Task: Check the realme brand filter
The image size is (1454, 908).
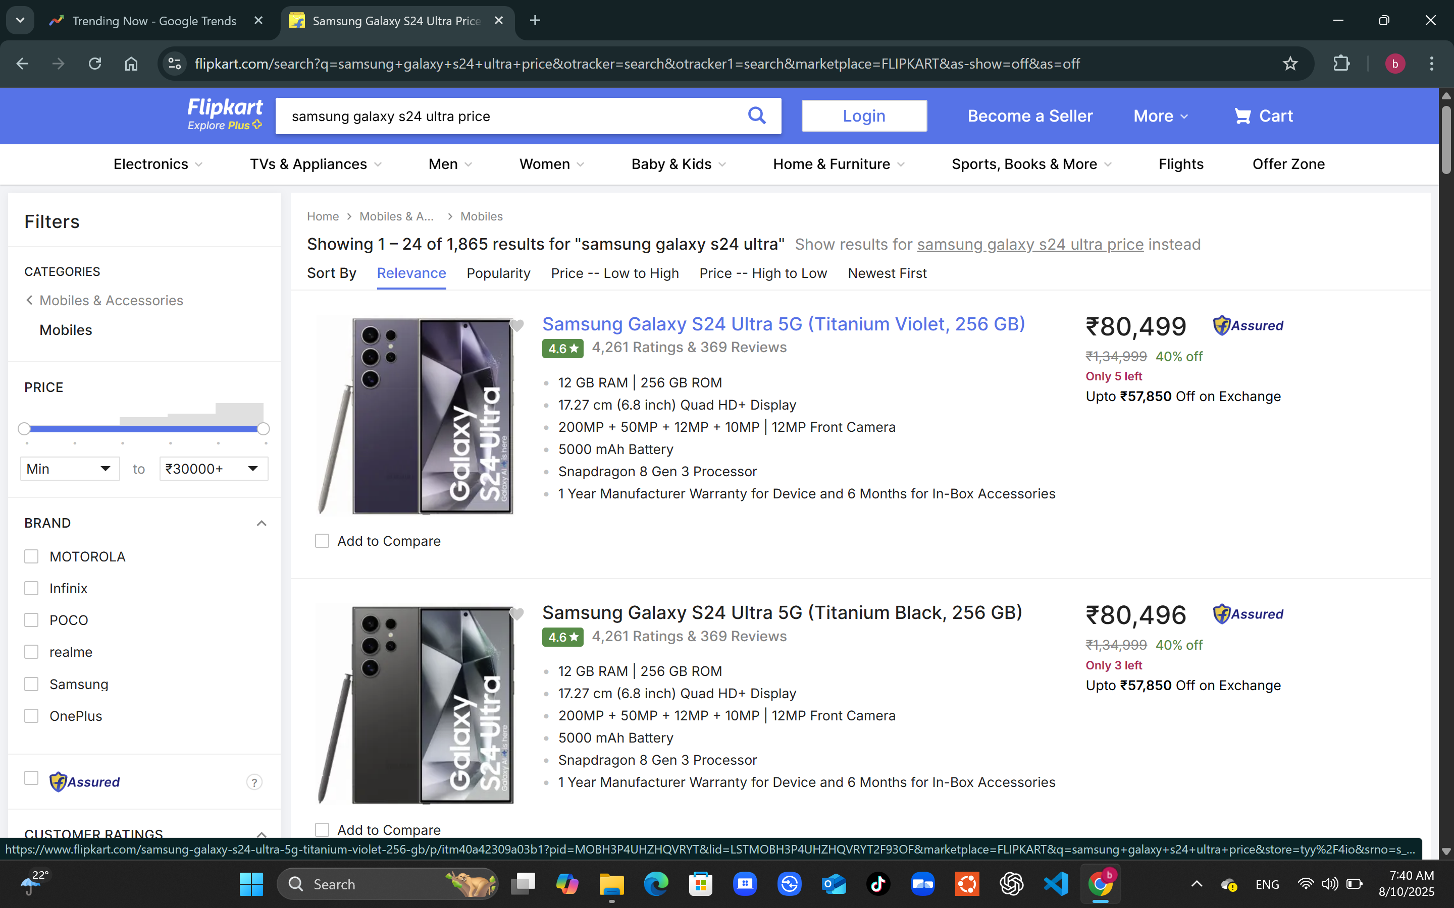Action: click(x=31, y=652)
